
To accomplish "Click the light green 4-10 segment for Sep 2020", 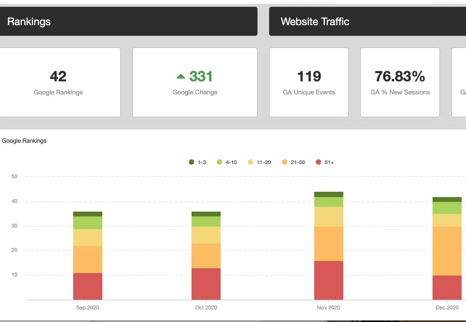I will [x=88, y=223].
